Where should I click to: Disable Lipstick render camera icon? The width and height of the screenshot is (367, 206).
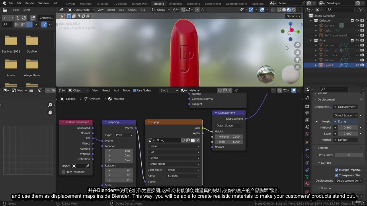(362, 65)
